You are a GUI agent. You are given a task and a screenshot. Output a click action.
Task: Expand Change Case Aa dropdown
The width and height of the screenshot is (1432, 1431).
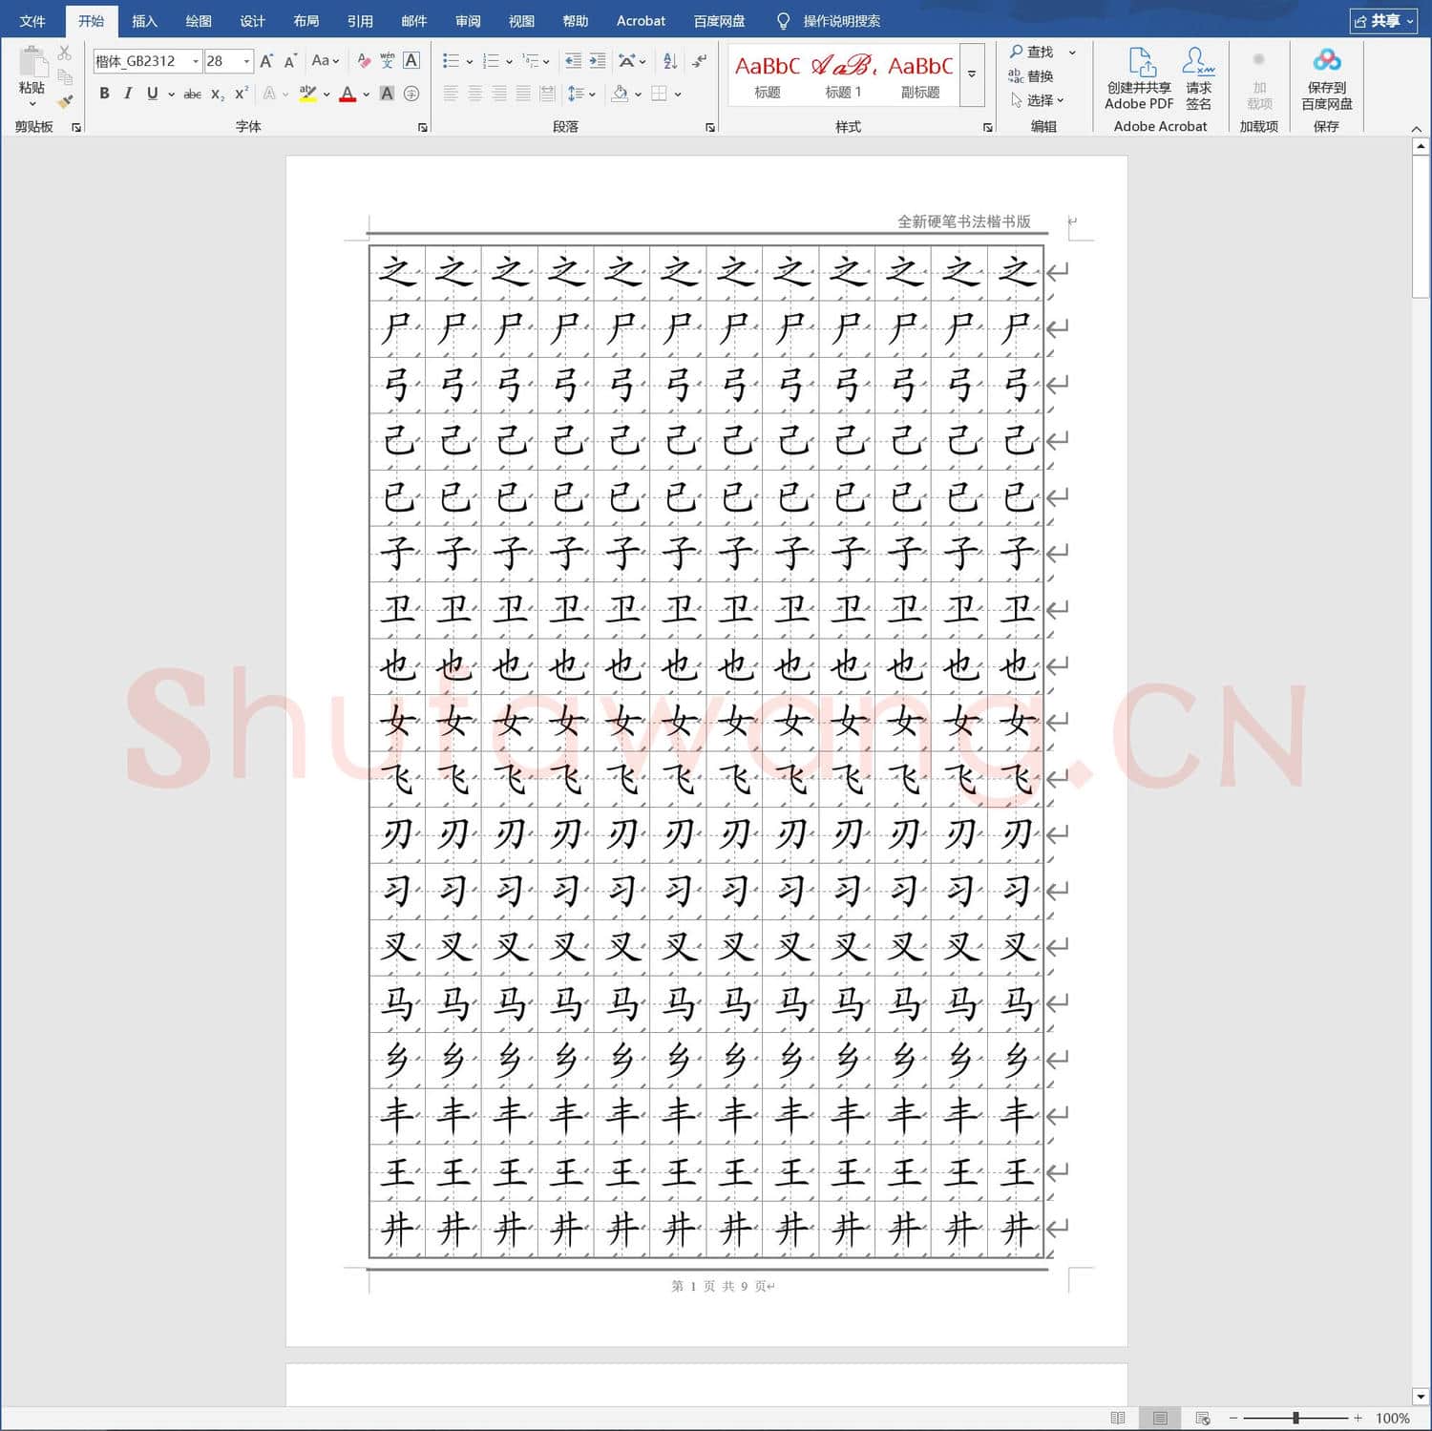click(x=326, y=60)
